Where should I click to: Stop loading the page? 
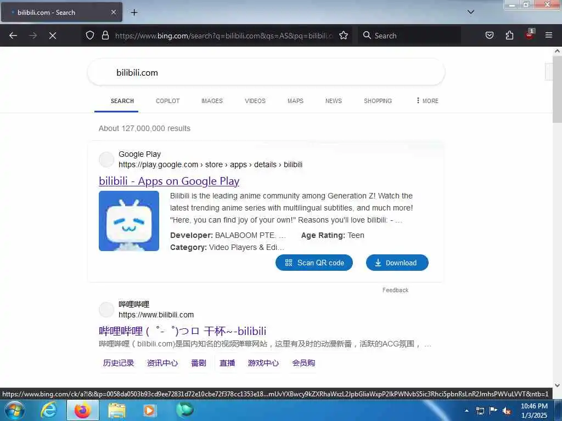click(x=53, y=36)
